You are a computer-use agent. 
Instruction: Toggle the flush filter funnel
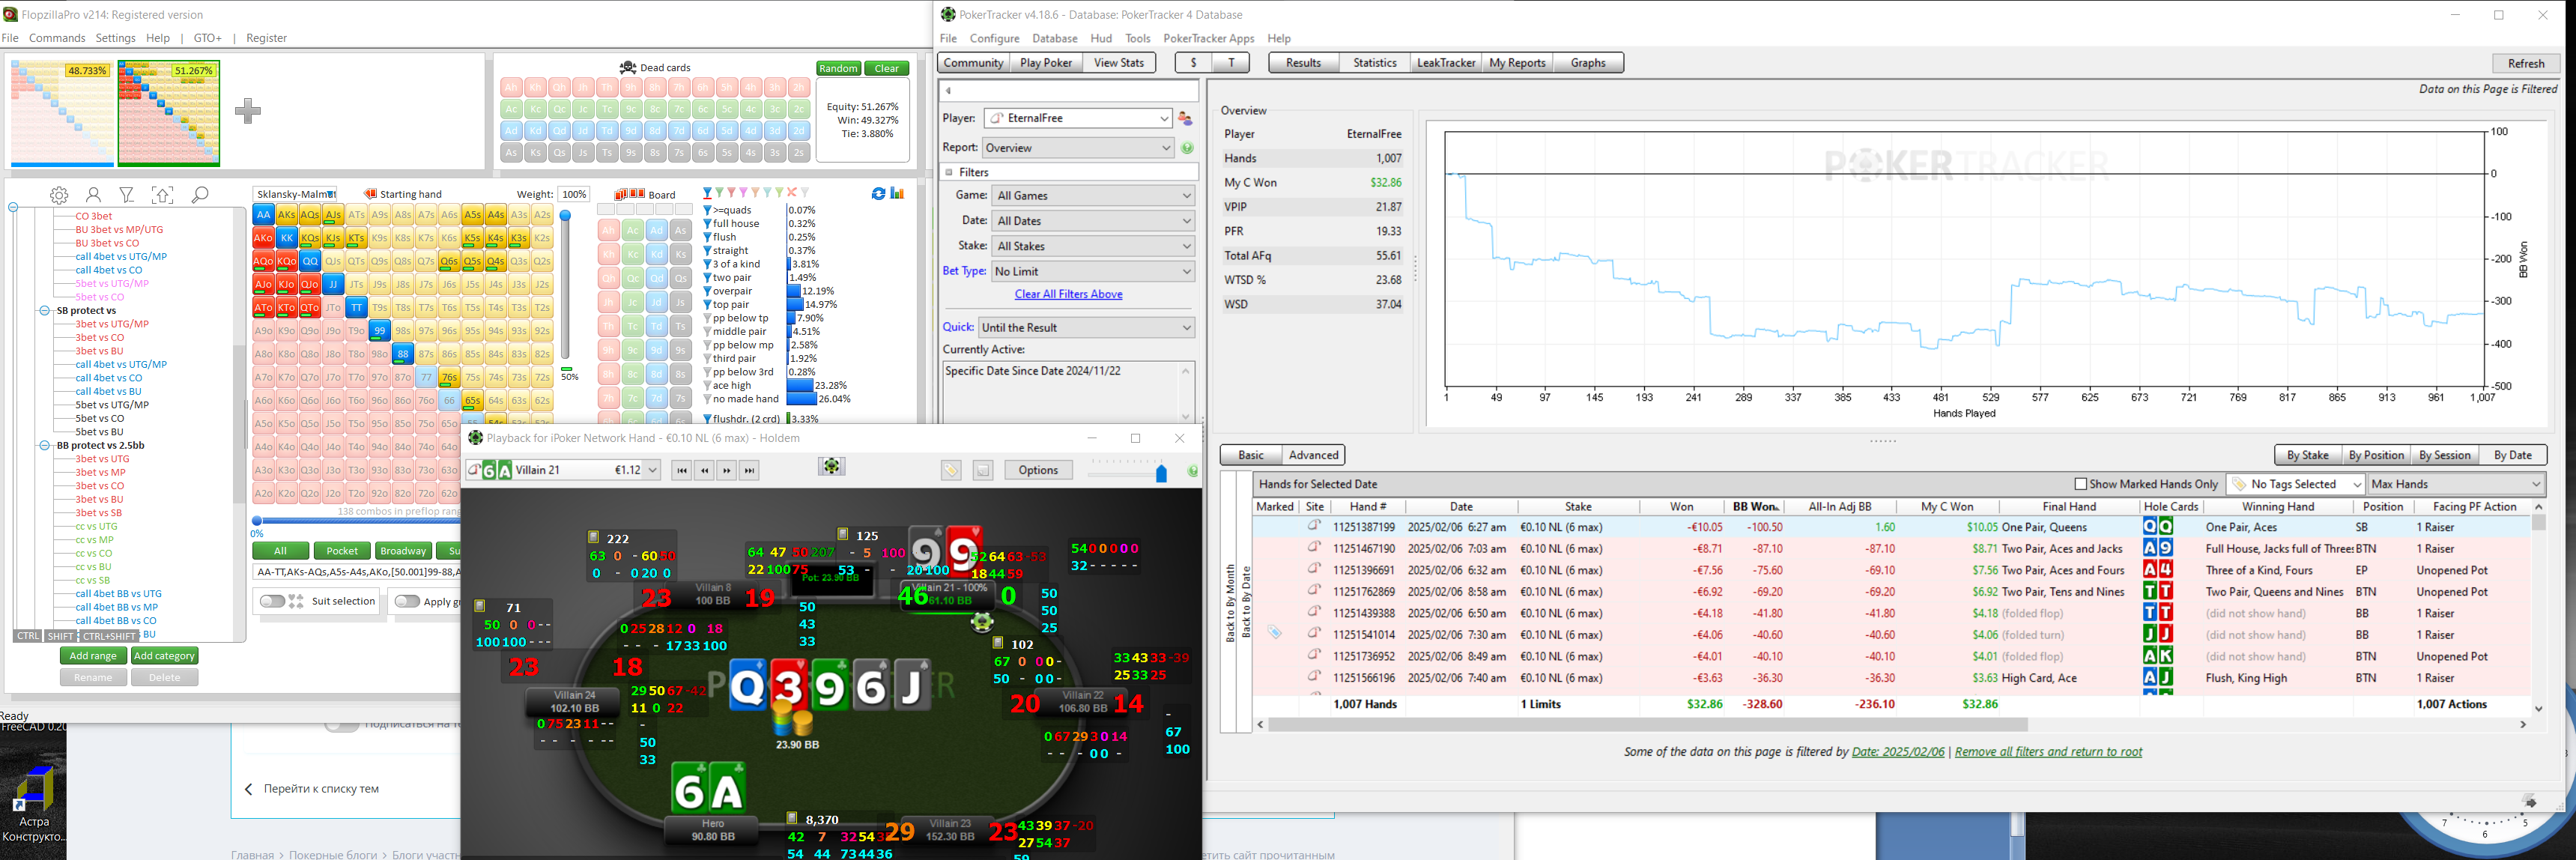click(707, 238)
